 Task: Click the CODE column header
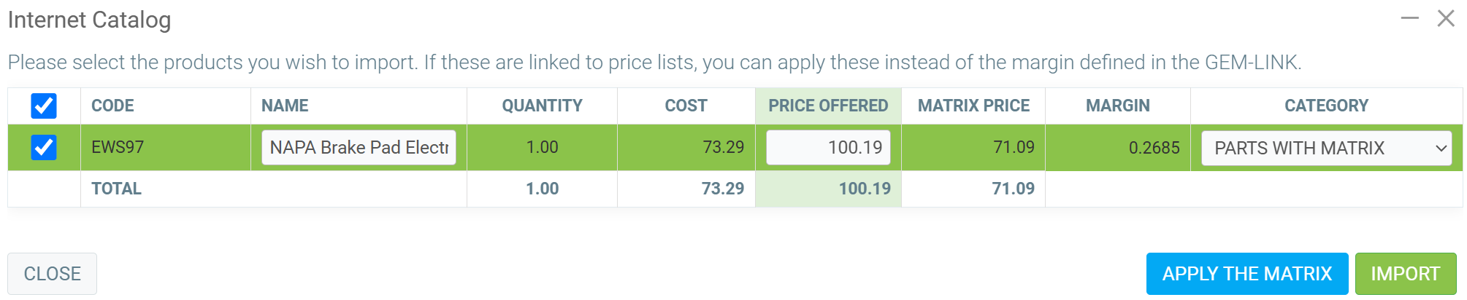point(112,106)
